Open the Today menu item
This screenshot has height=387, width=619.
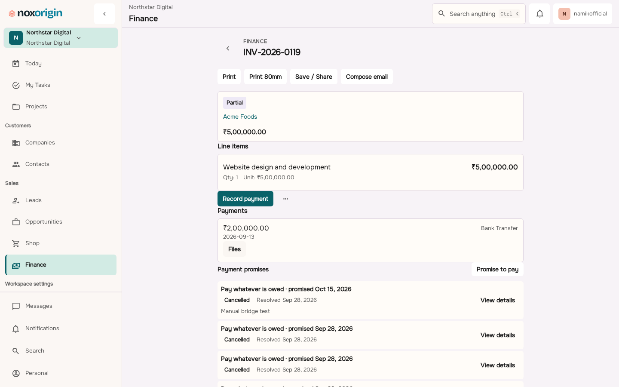tap(61, 64)
